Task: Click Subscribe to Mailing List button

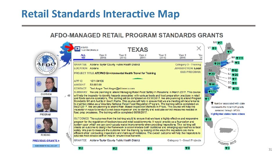Action: [46, 146]
